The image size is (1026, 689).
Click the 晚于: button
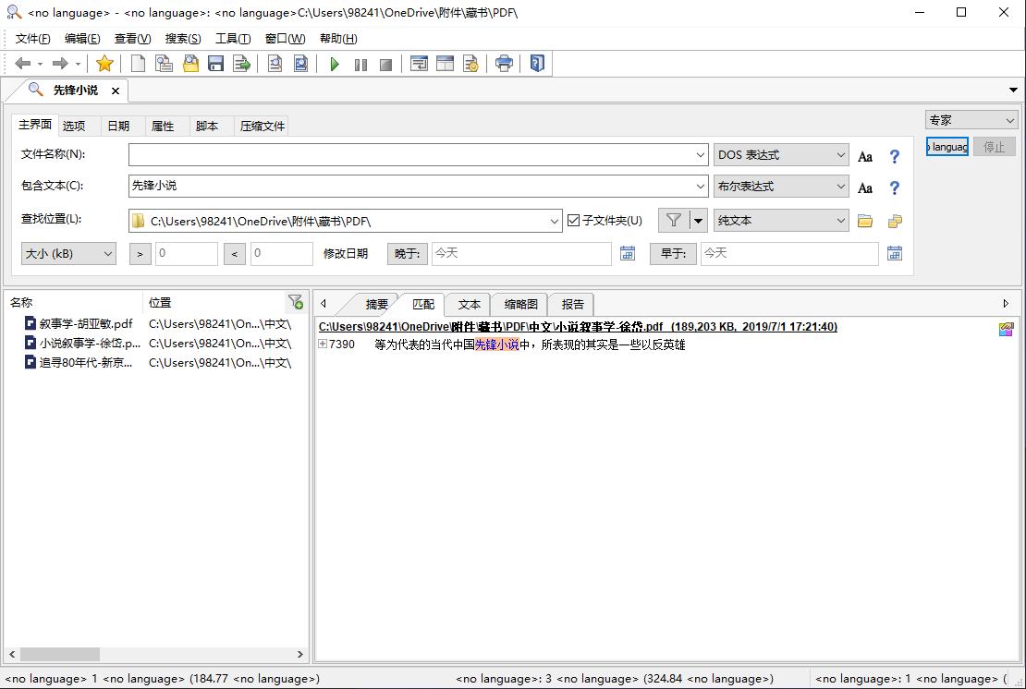407,253
